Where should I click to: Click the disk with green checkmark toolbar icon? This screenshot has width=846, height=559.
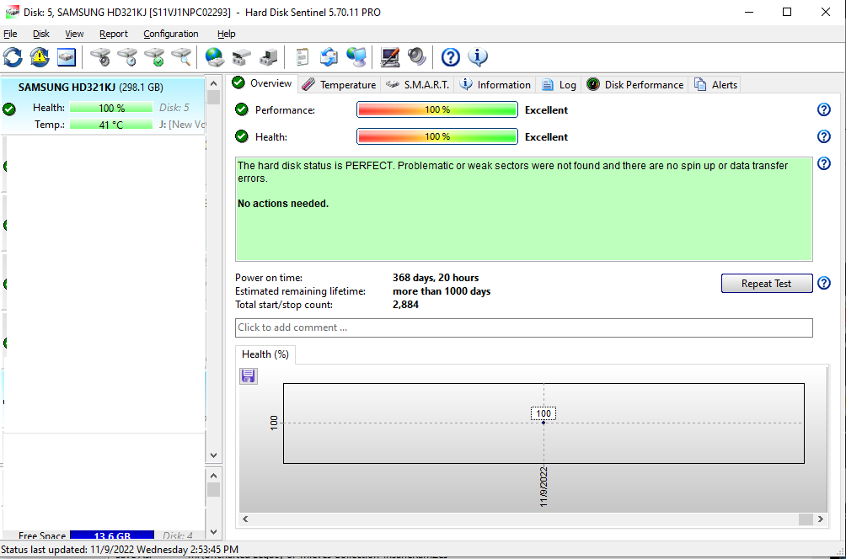tap(154, 57)
